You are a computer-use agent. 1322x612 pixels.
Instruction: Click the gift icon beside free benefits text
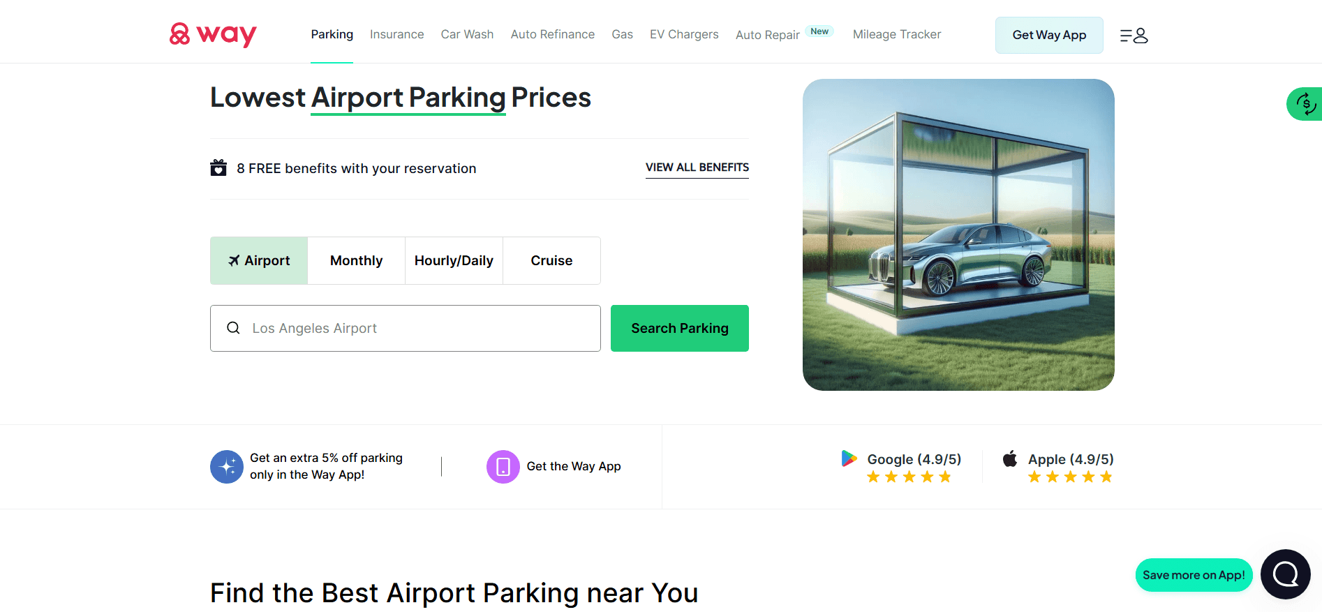click(x=218, y=167)
